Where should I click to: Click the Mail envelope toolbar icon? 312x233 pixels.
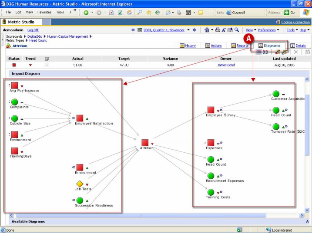coord(168,13)
